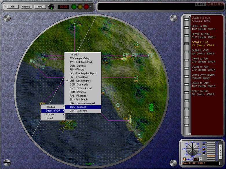Image resolution: width=226 pixels, height=169 pixels.
Task: Click the yellow status light
Action: (80, 7)
